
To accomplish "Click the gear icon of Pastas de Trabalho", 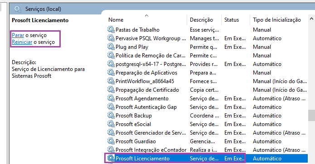I will pos(111,30).
